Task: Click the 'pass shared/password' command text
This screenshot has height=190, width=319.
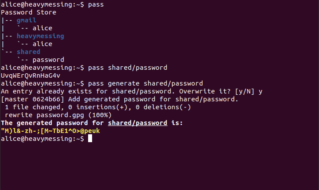Action: [128, 68]
